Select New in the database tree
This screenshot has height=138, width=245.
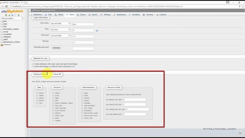[5, 21]
